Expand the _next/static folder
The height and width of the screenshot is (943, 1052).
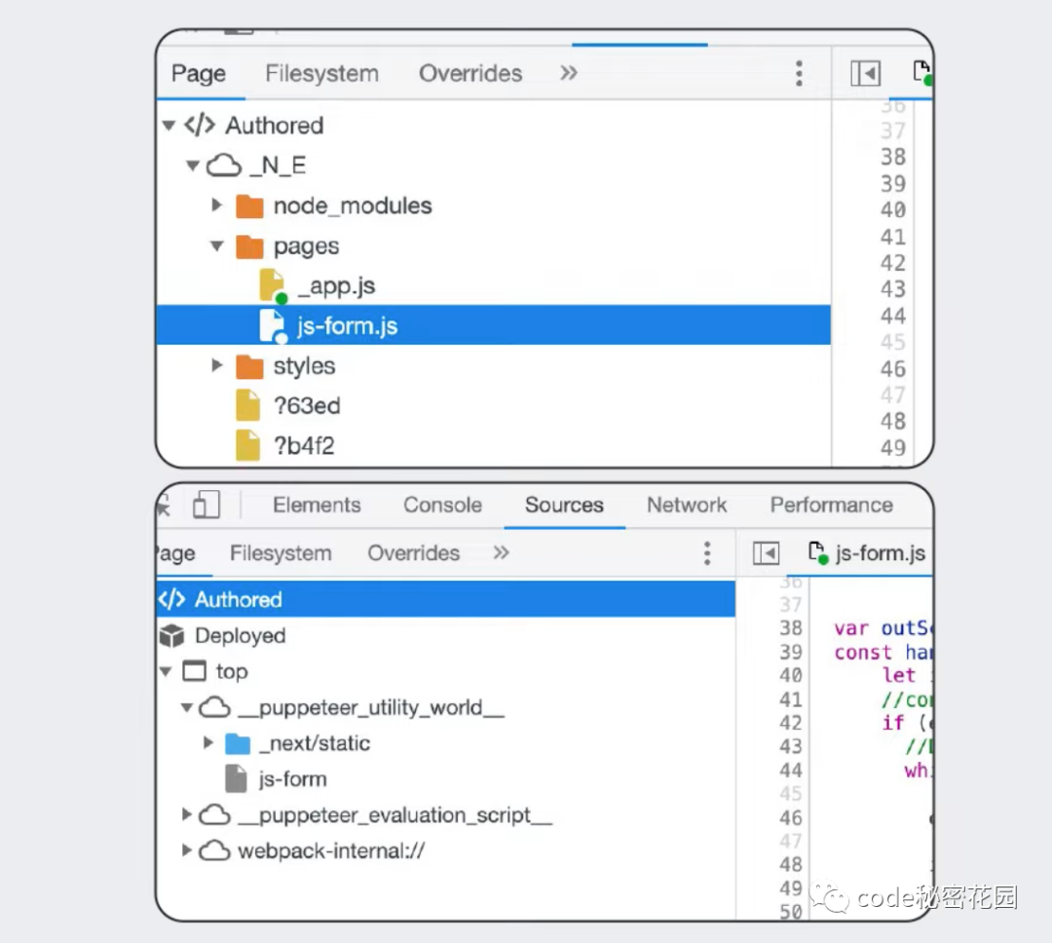pyautogui.click(x=208, y=742)
